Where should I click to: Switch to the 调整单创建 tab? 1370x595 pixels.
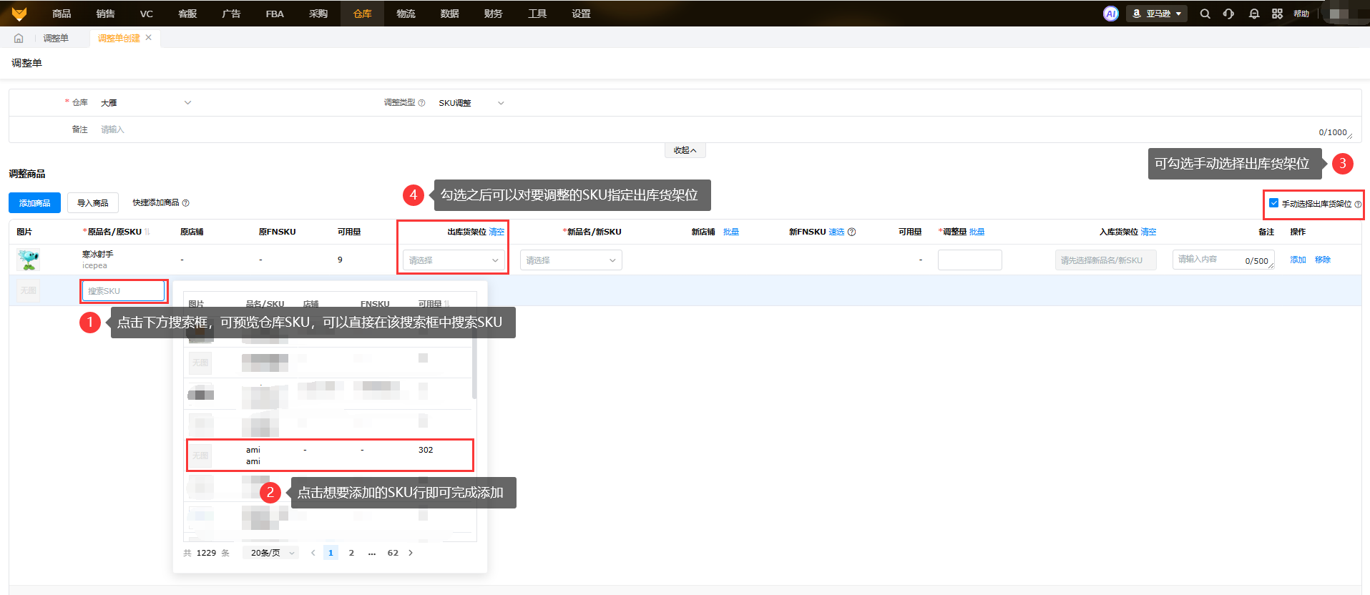click(x=119, y=38)
